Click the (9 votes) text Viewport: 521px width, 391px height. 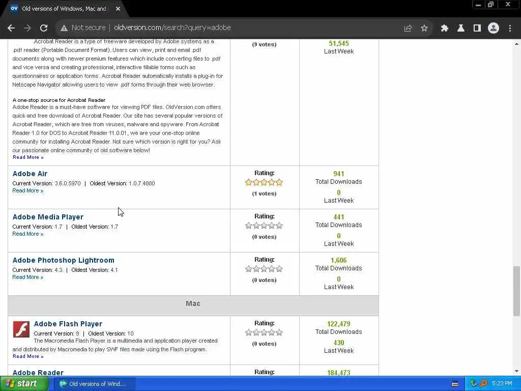coord(264,44)
